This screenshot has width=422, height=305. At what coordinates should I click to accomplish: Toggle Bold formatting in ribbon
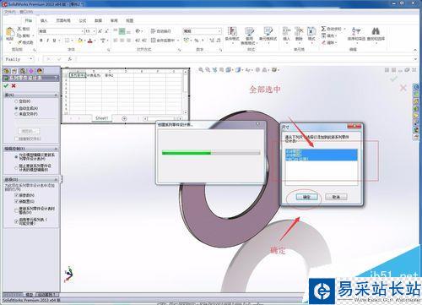click(x=41, y=41)
